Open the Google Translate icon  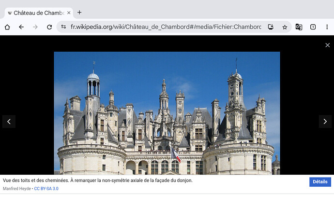point(299,27)
